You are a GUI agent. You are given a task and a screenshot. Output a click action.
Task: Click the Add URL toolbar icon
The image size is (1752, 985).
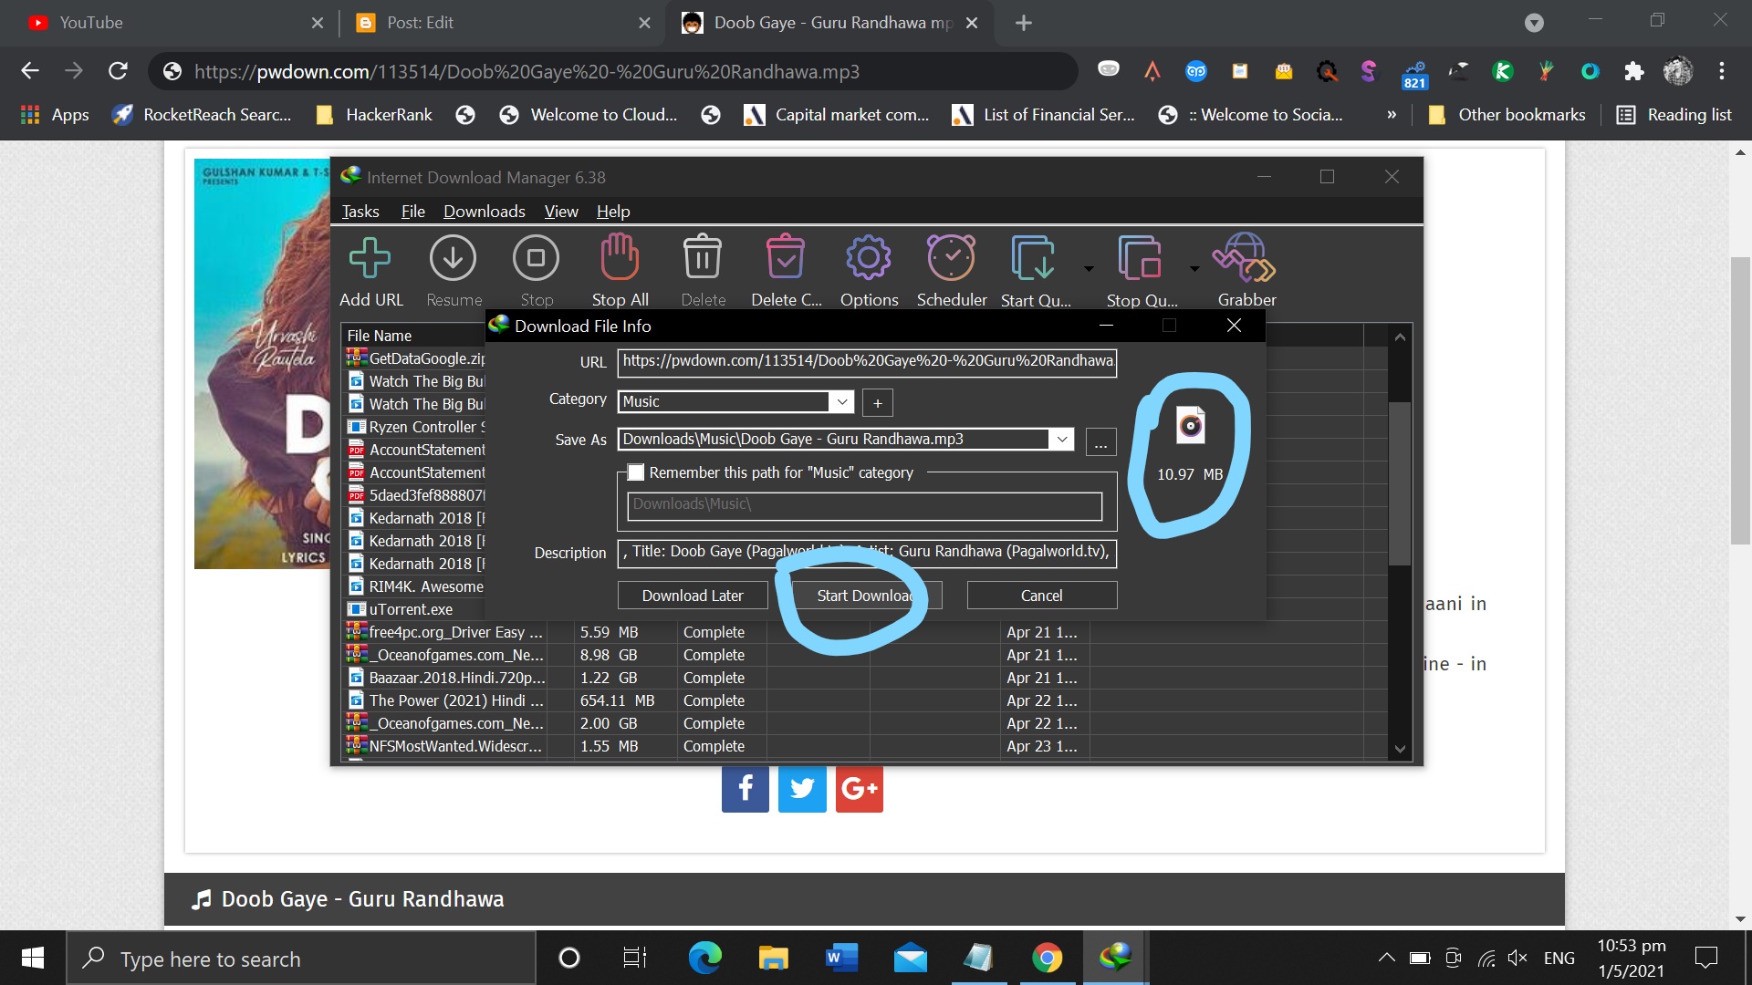(x=370, y=259)
